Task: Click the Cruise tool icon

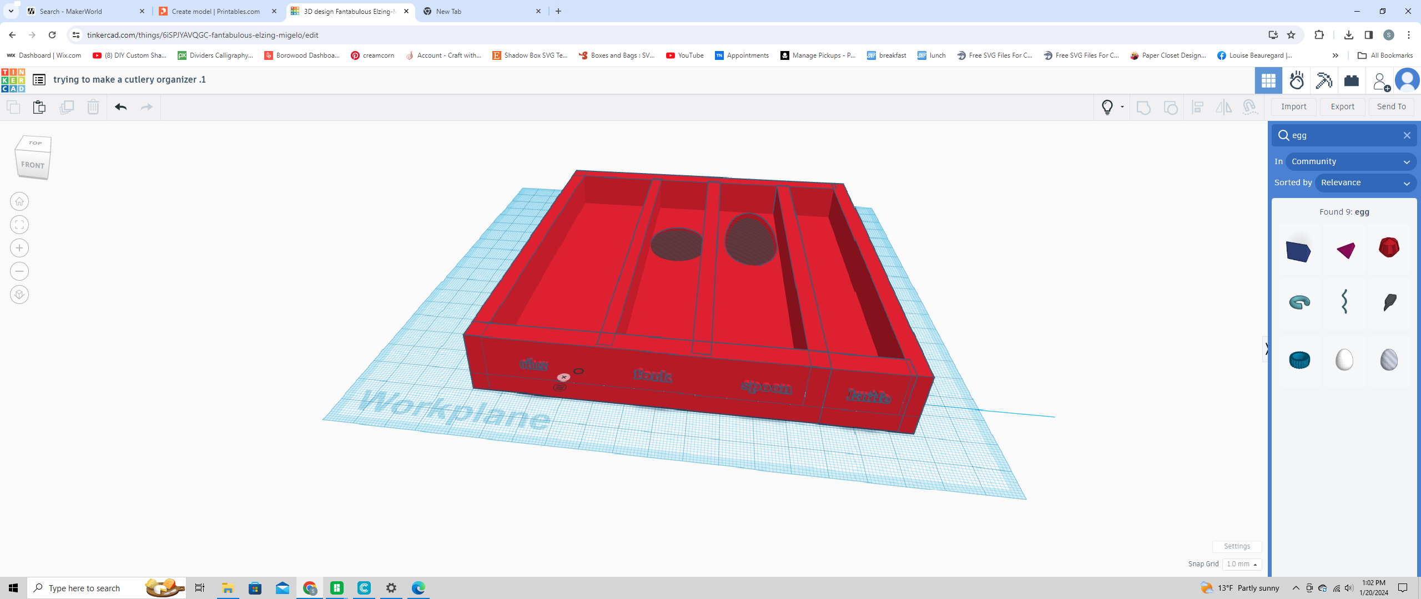Action: pos(1250,107)
